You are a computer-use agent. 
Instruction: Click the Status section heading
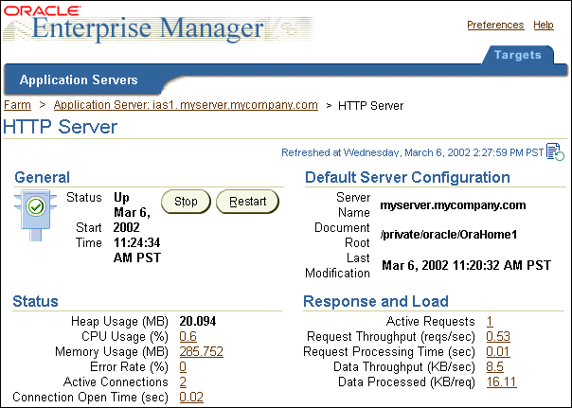tap(35, 302)
